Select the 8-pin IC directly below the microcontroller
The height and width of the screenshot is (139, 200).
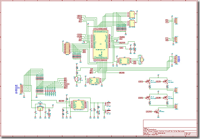click(94, 81)
